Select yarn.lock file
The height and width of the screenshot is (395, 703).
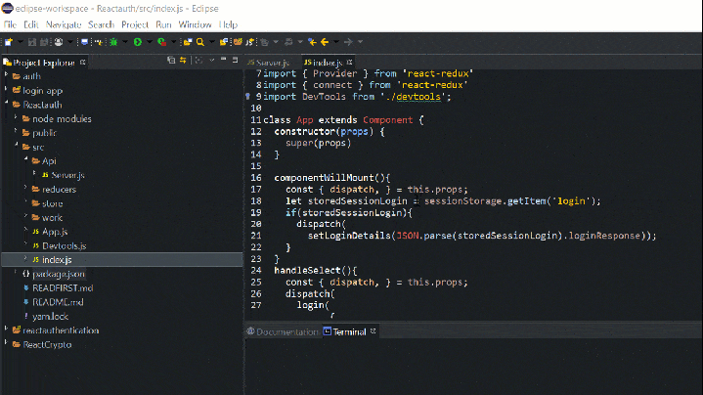pos(50,317)
